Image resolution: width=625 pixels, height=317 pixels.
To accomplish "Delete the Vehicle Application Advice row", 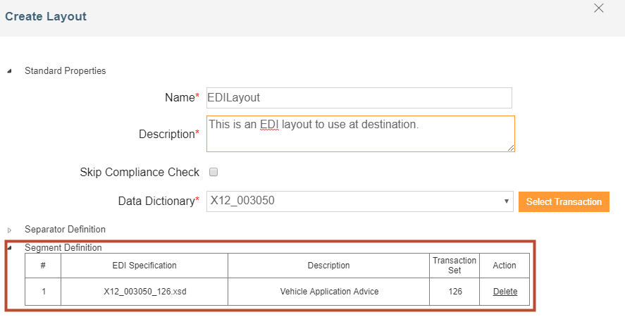I will coord(505,292).
